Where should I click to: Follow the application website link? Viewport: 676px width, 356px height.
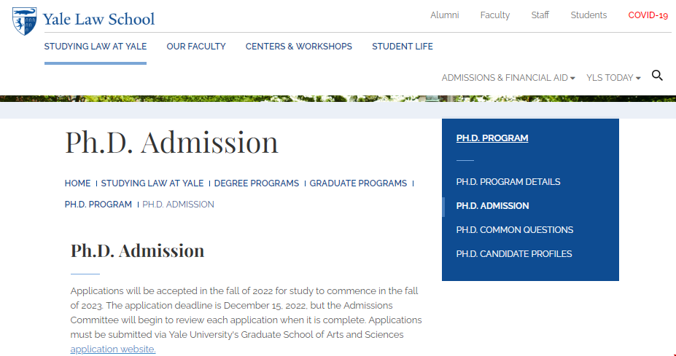113,349
